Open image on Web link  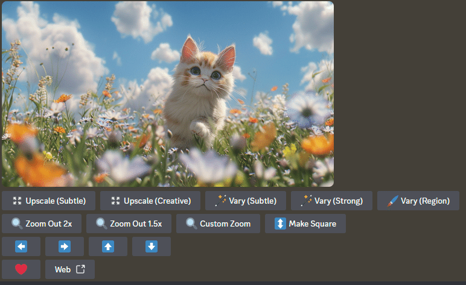click(70, 269)
